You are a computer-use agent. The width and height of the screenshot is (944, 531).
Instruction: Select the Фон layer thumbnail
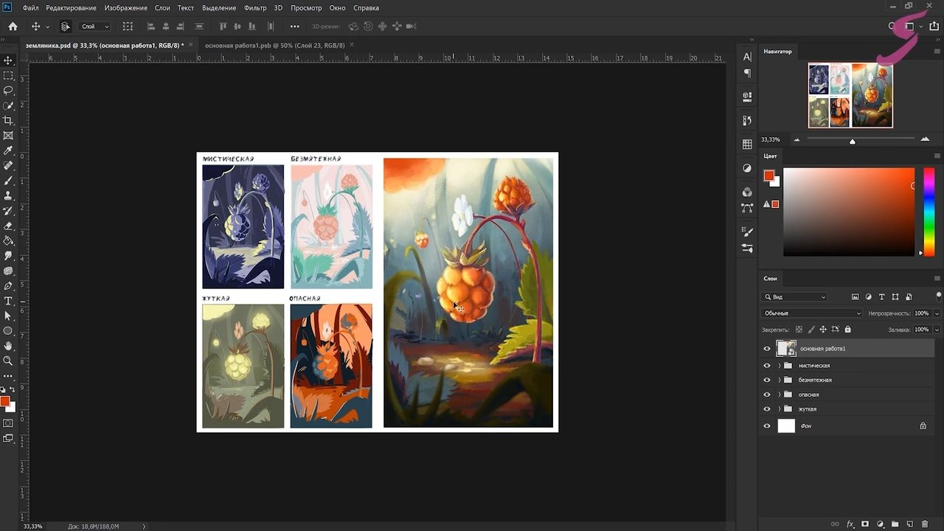[x=786, y=426]
